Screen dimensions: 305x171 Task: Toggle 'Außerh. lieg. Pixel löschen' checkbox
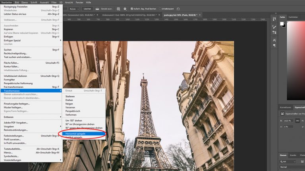point(132,8)
